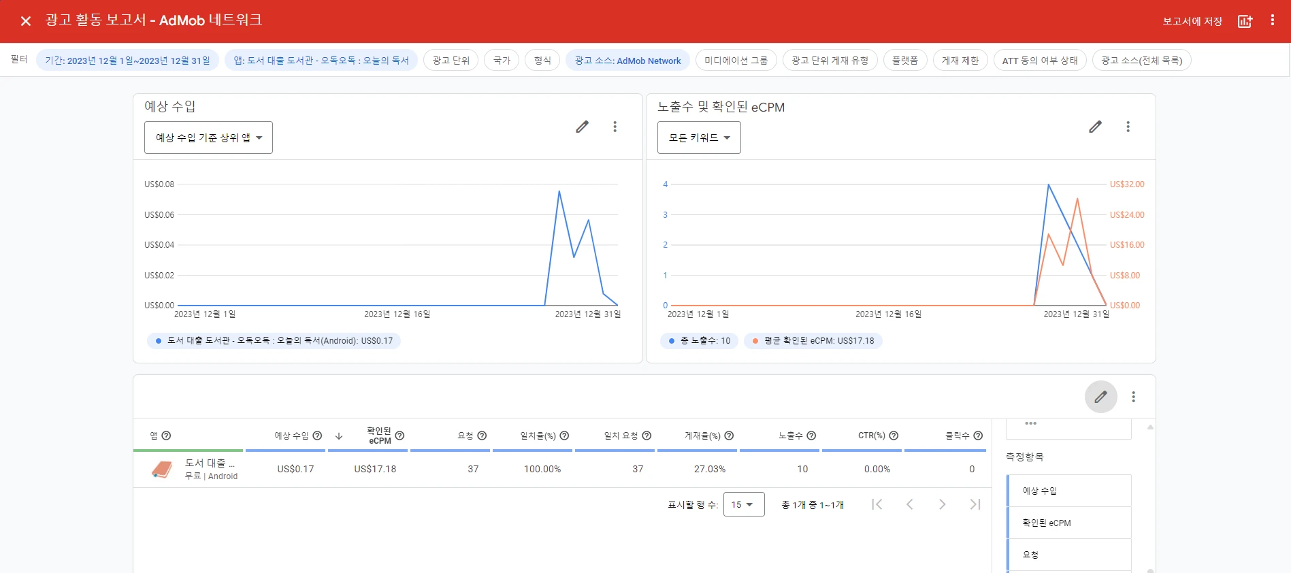
Task: Close the ad activity report
Action: [26, 21]
